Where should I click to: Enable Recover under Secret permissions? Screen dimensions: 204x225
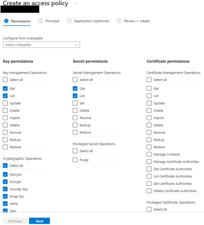(x=75, y=118)
